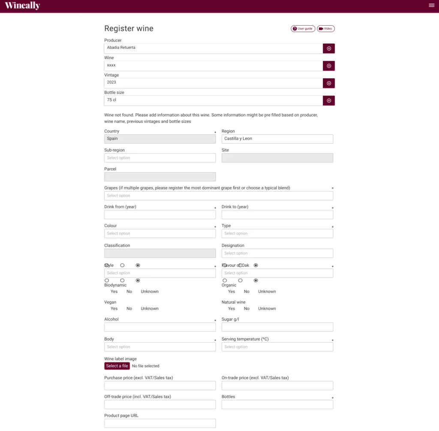Image resolution: width=439 pixels, height=431 pixels.
Task: Click the Bottles input field
Action: [277, 404]
